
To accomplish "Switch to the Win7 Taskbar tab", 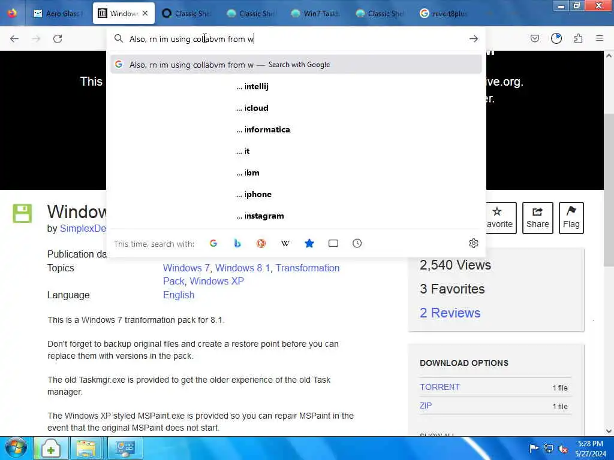I will pos(315,13).
